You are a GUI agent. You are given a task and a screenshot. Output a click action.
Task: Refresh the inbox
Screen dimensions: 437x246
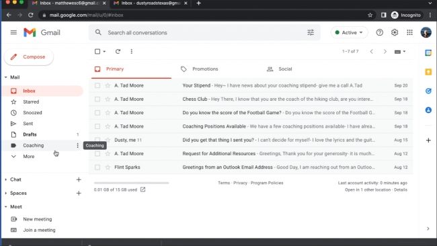118,51
